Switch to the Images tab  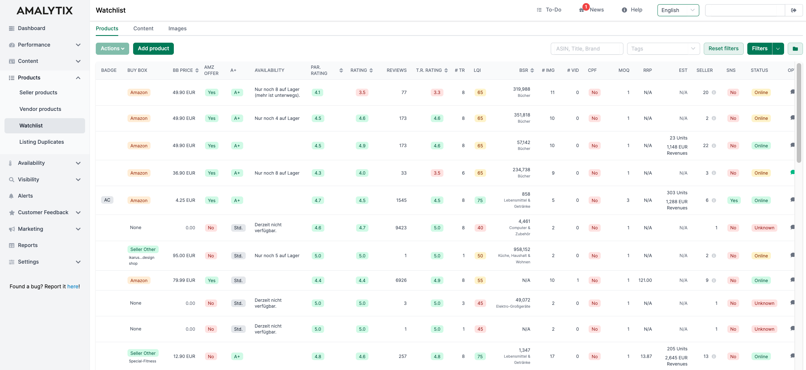click(x=177, y=28)
